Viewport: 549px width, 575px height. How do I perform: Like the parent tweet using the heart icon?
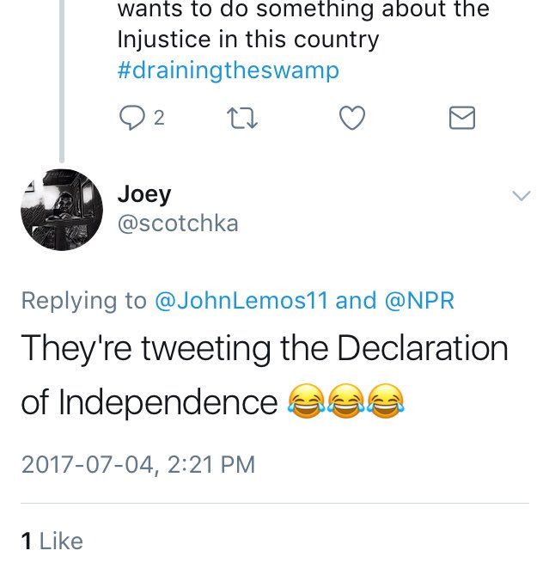coord(352,119)
